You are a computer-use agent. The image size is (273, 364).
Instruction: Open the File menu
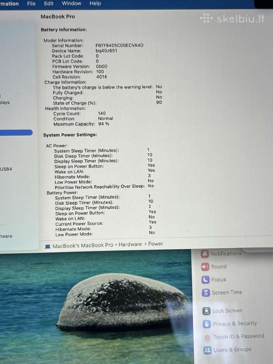click(31, 4)
